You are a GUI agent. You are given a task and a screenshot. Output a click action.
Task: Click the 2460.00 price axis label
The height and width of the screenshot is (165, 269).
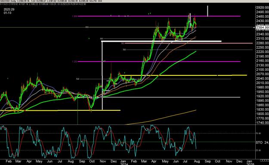(x=262, y=16)
